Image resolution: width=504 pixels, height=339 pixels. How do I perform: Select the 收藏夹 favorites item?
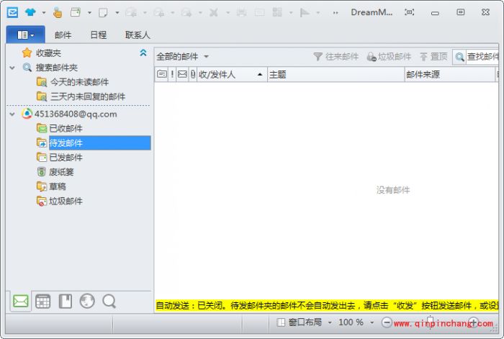point(48,53)
